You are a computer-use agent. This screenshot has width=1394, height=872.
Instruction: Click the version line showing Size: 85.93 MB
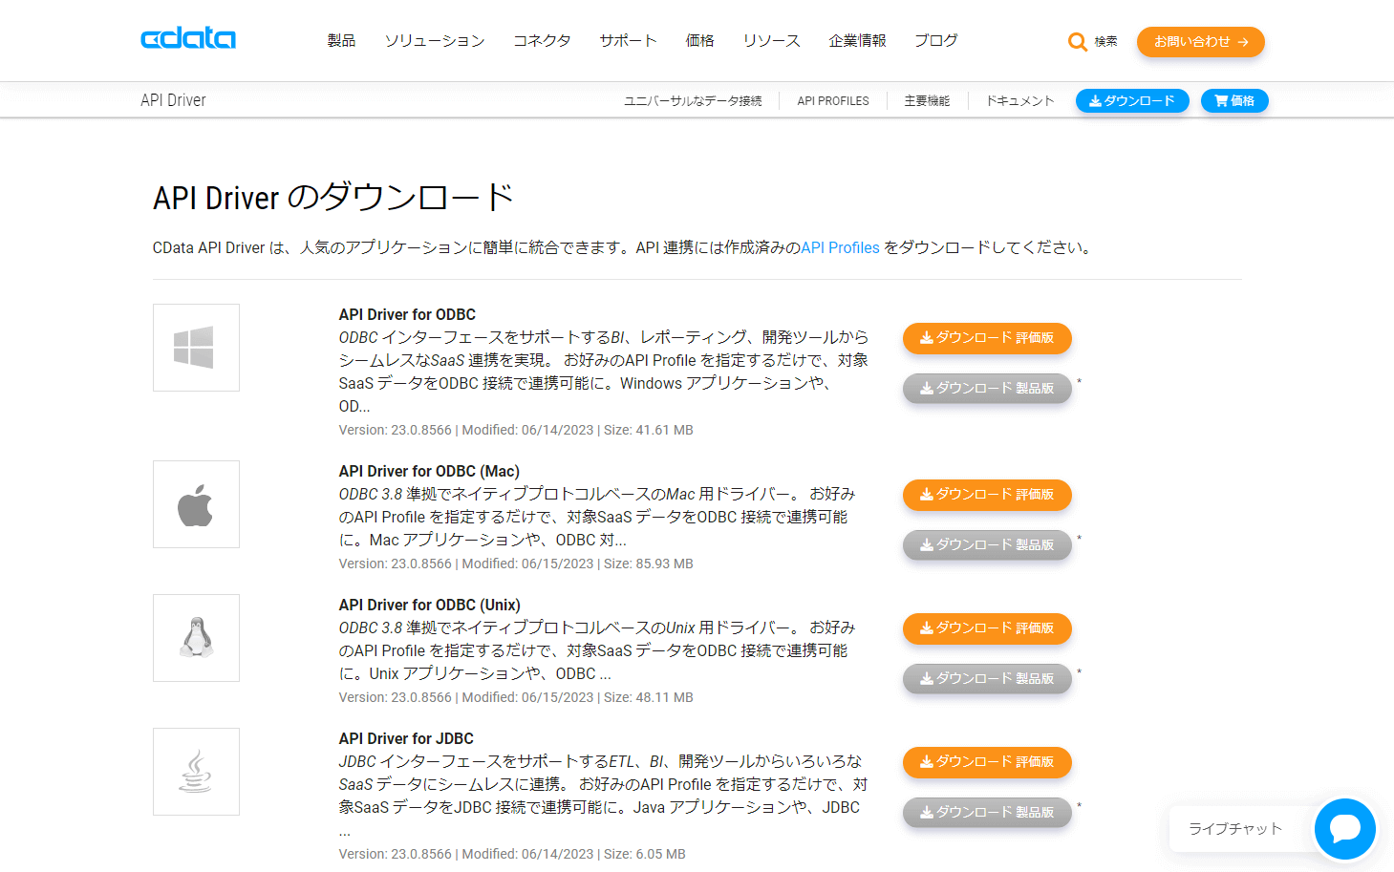516,564
